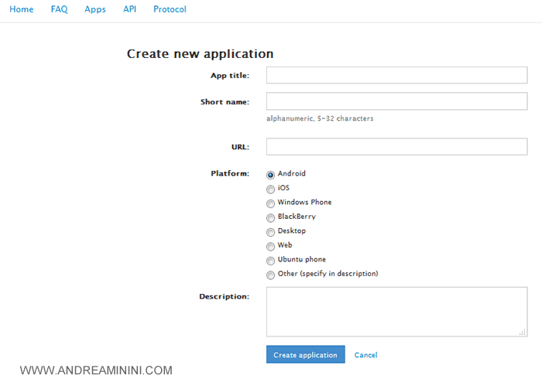Viewport: 542px width, 379px height.
Task: Select Web as the platform
Action: click(x=270, y=246)
